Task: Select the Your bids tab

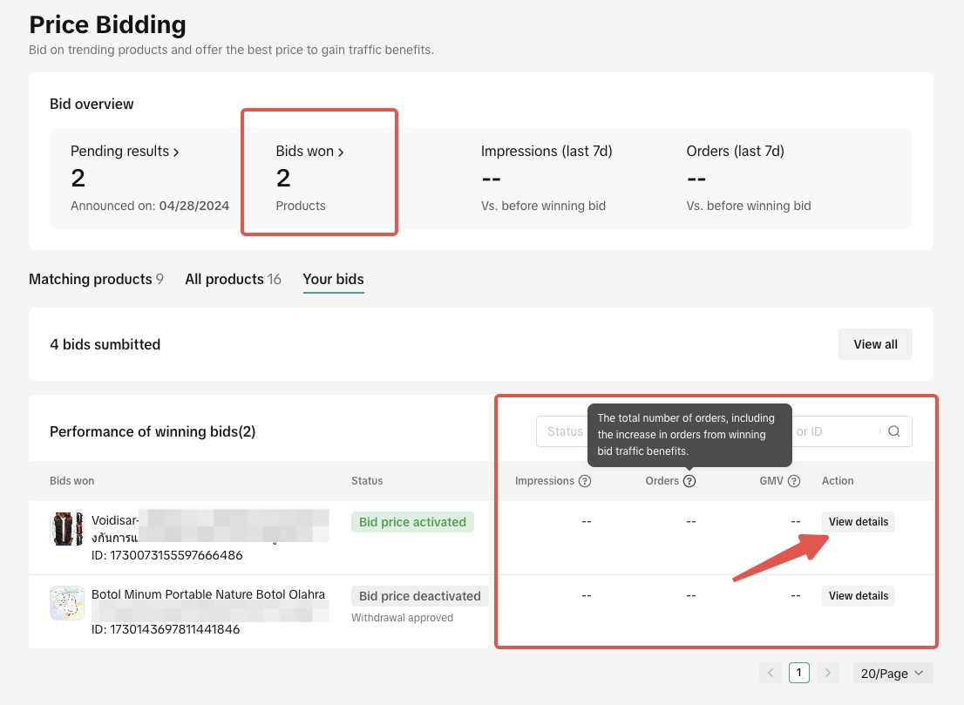Action: 333,280
